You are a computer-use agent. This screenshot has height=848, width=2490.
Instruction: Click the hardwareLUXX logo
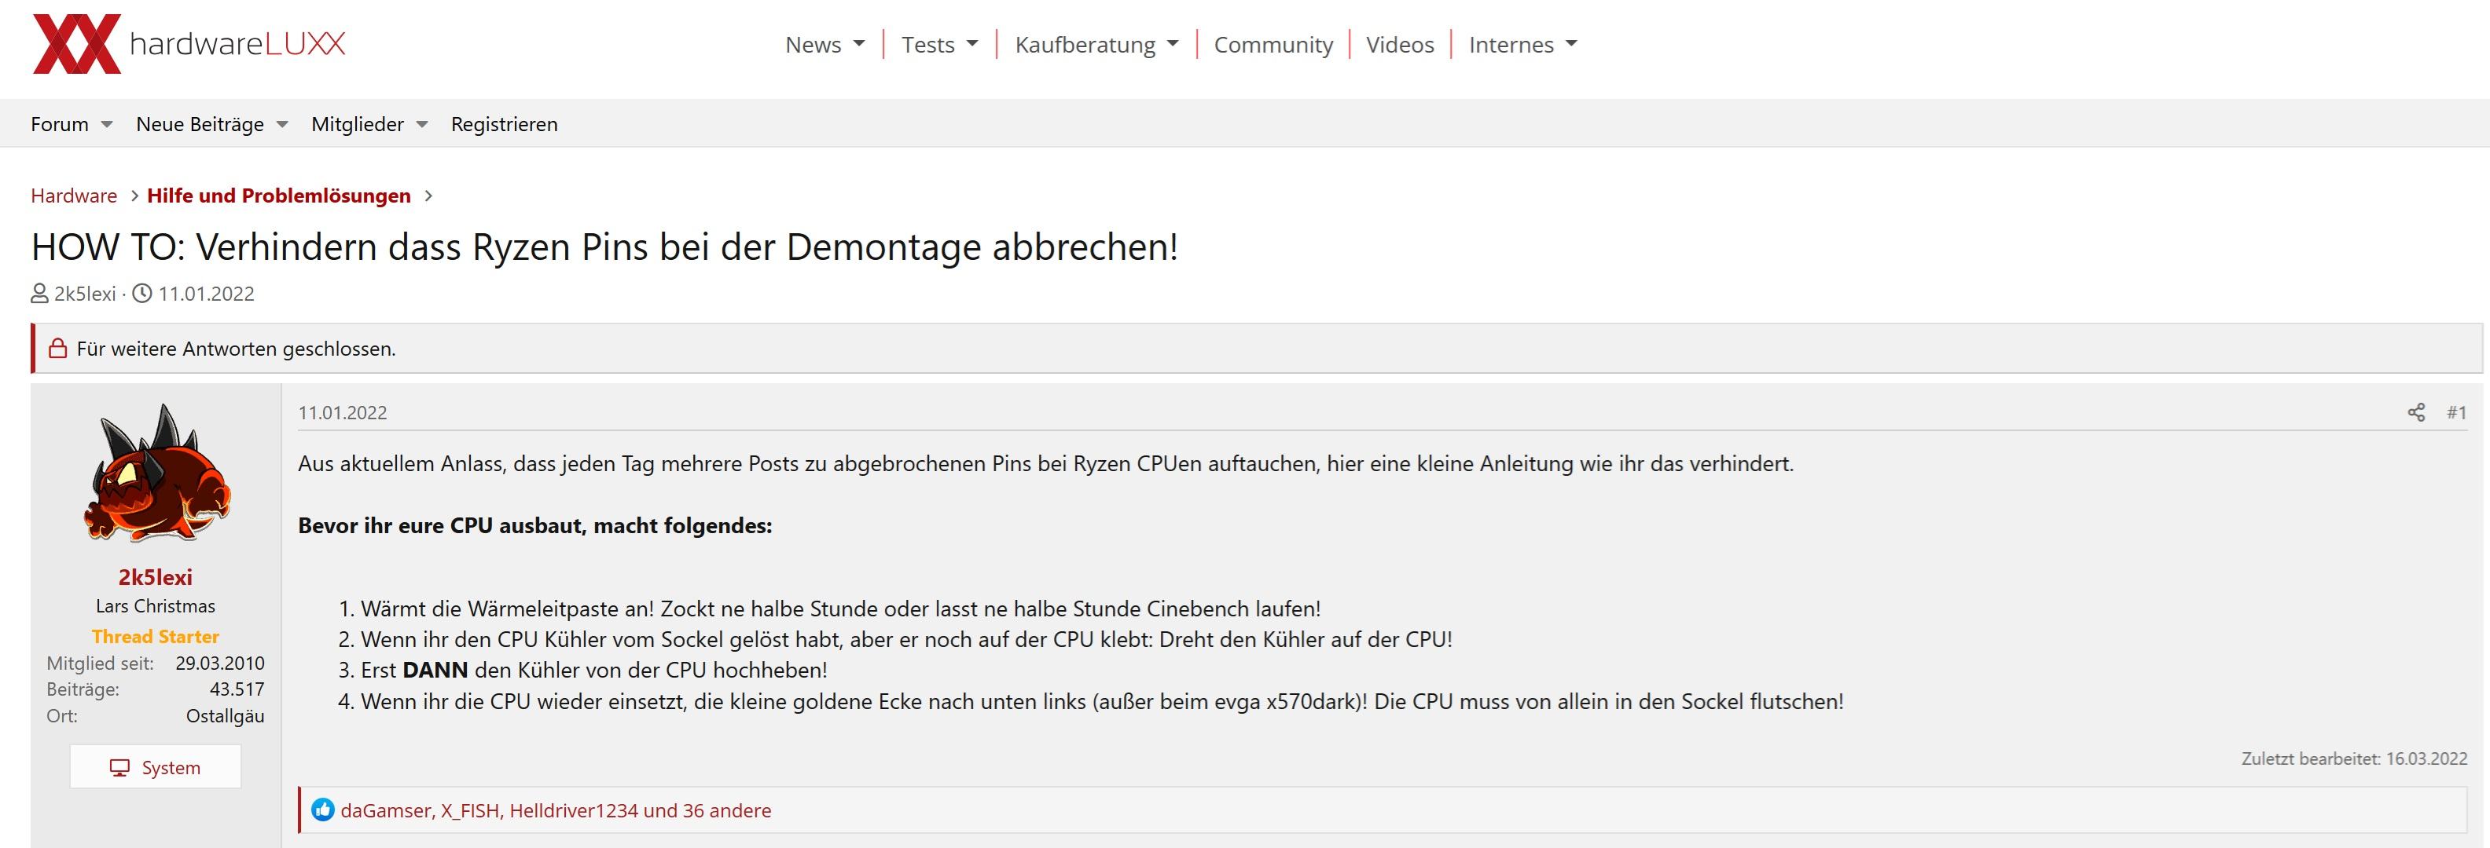pyautogui.click(x=189, y=45)
